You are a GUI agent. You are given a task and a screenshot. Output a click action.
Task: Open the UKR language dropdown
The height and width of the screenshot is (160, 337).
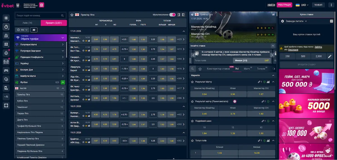(302, 5)
